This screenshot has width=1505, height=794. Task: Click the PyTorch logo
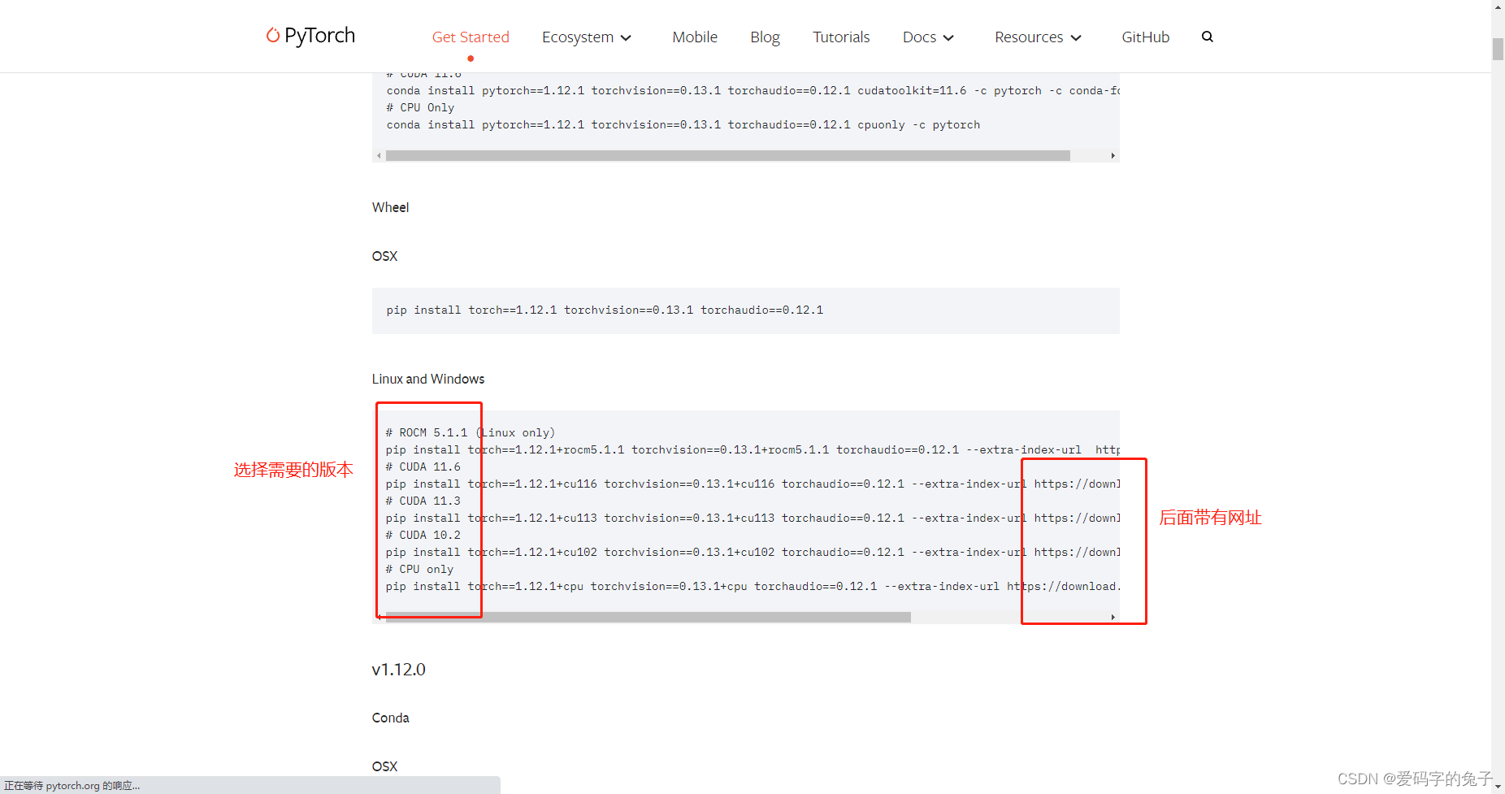coord(310,36)
